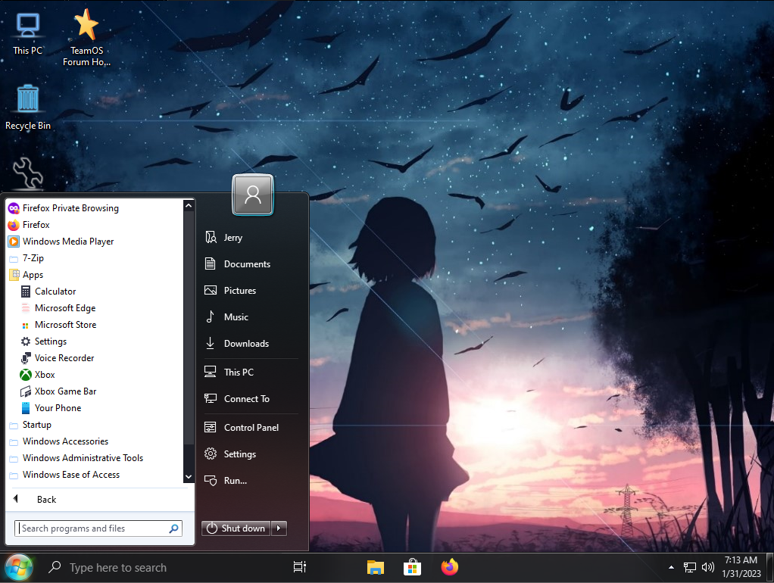Viewport: 774px width, 583px height.
Task: Click the Start orb button
Action: coord(19,568)
